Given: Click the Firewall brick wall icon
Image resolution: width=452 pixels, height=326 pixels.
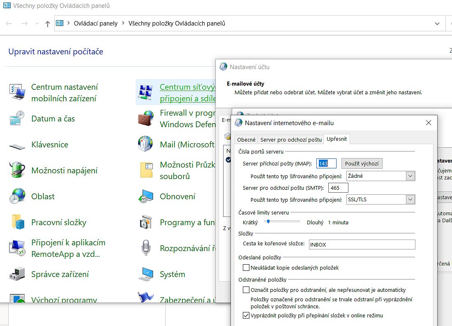Looking at the screenshot, I should tap(145, 119).
